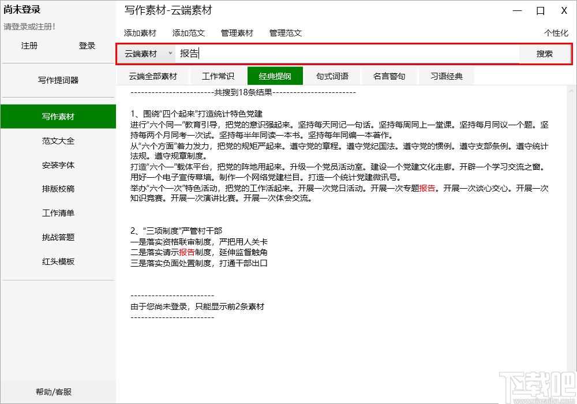Screen dimensions: 577x404
Task: Select 写作素材 in the sidebar
Action: coord(58,116)
